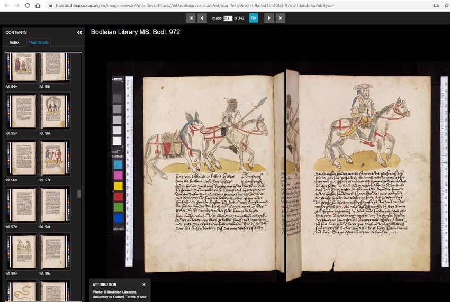Click the Go button
The height and width of the screenshot is (302, 450).
tap(254, 18)
